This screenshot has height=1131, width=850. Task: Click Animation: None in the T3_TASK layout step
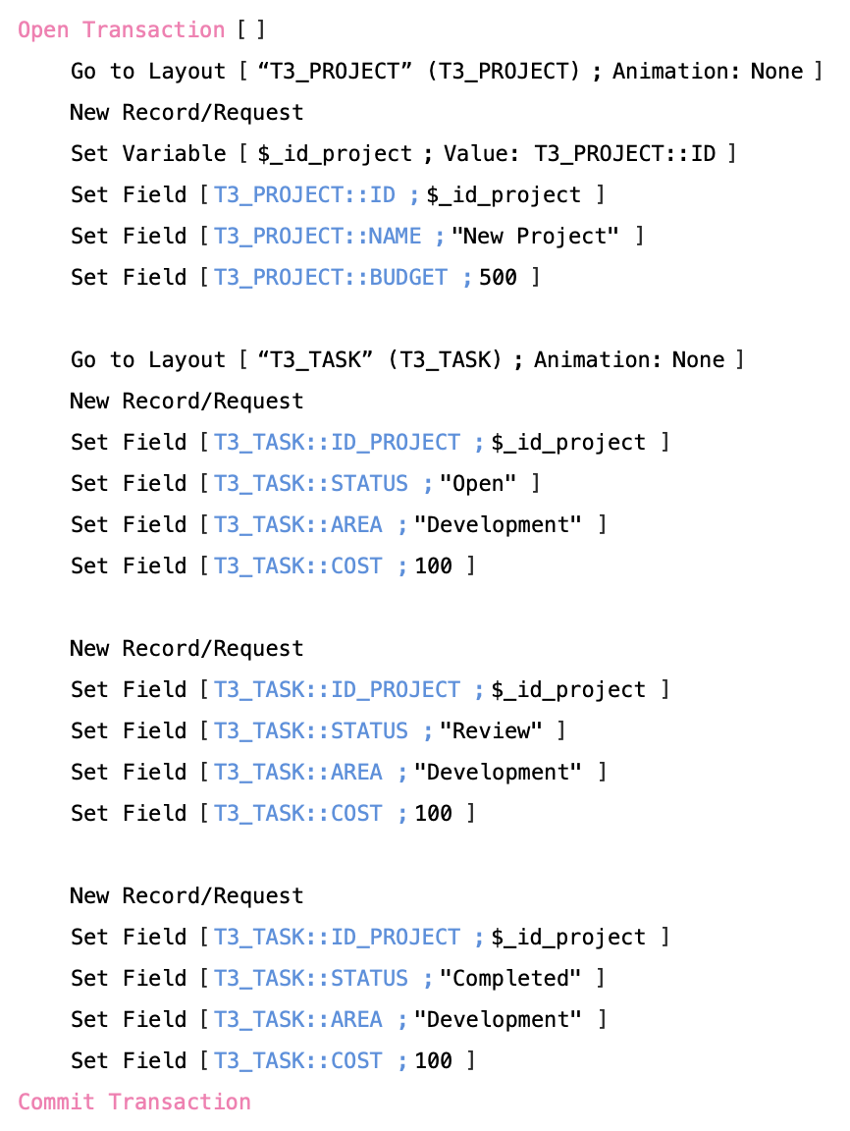[628, 359]
